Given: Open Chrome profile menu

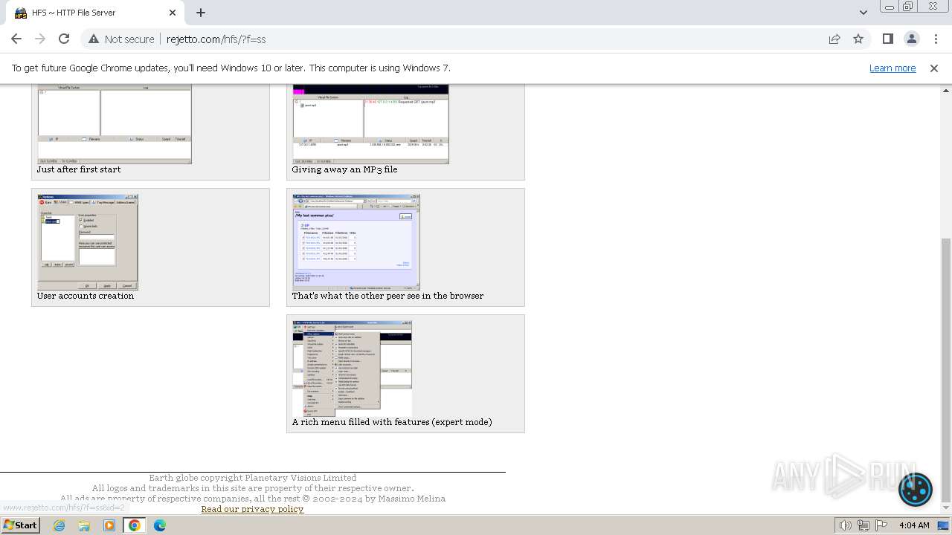Looking at the screenshot, I should tap(911, 39).
